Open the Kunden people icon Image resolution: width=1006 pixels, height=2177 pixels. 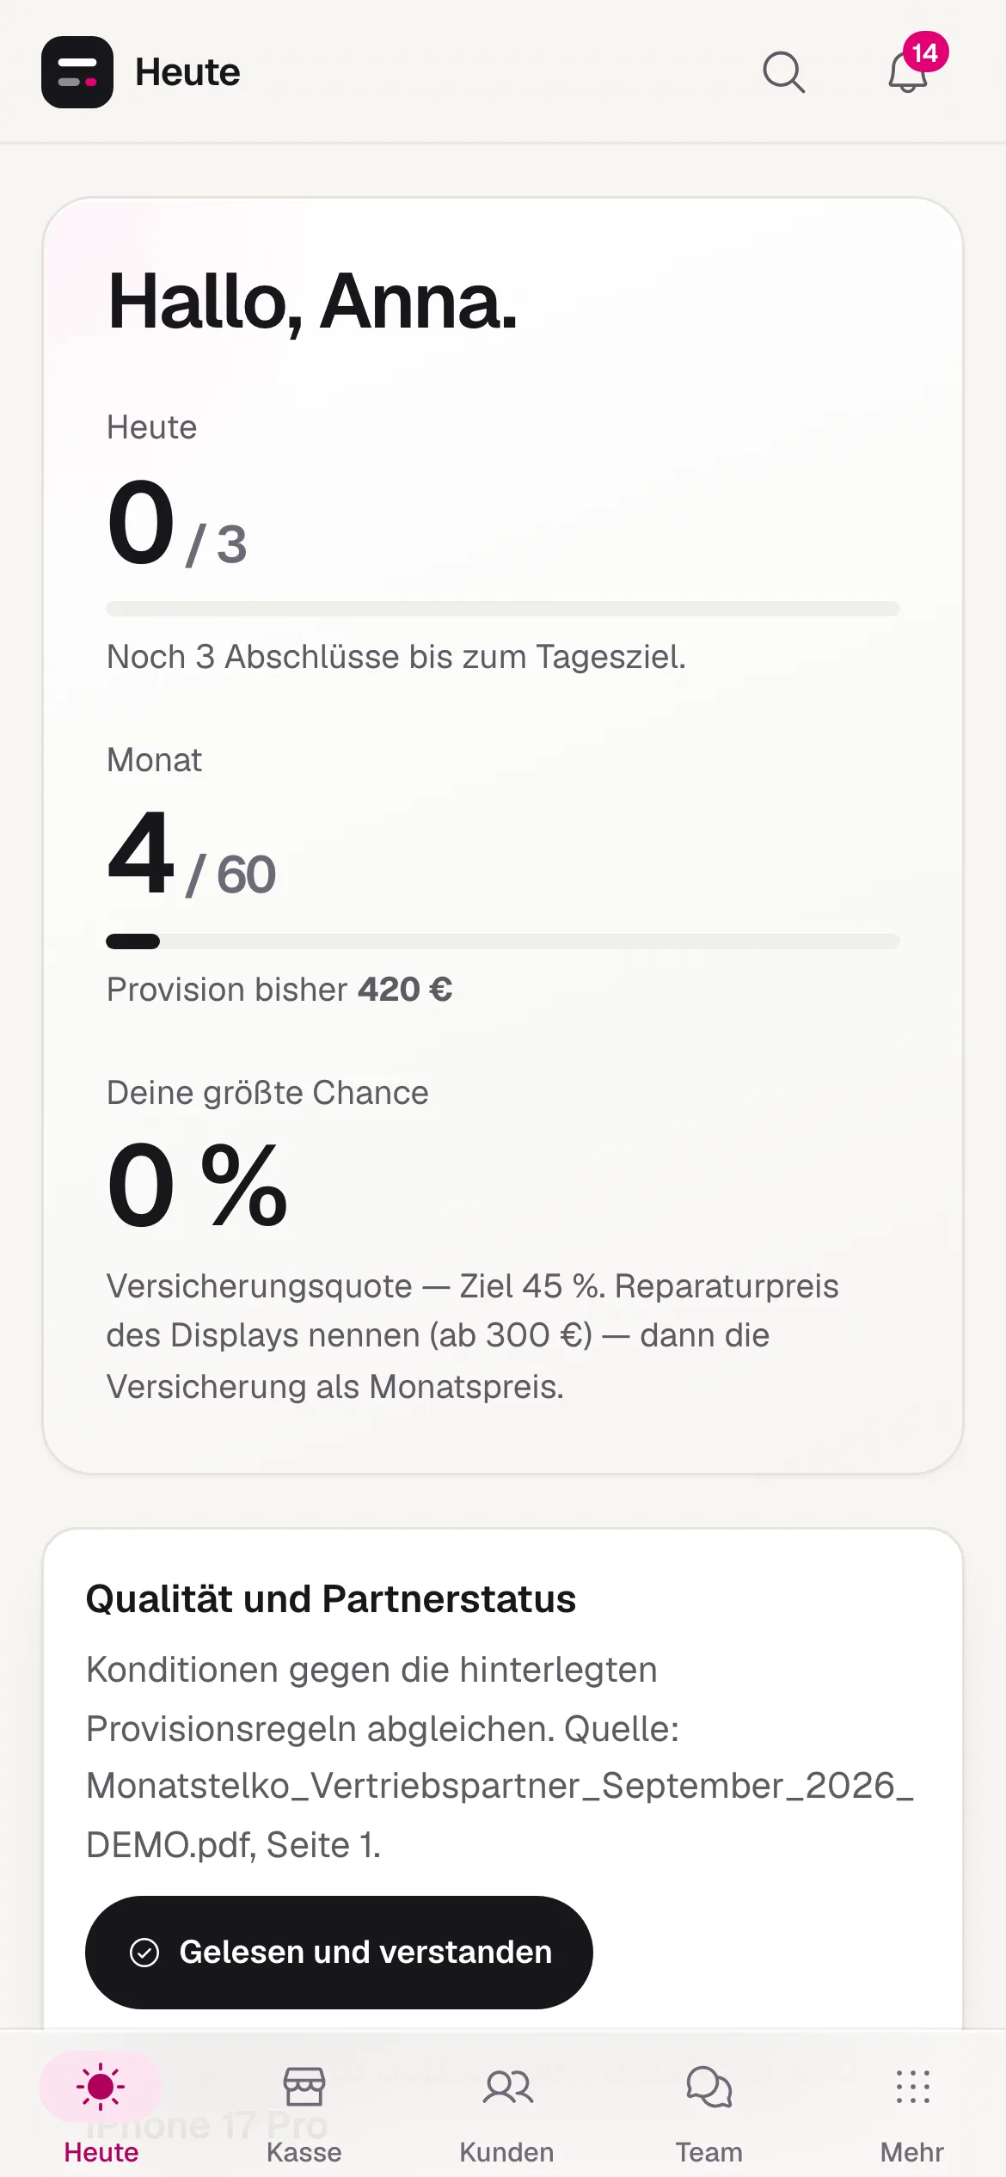point(507,2087)
